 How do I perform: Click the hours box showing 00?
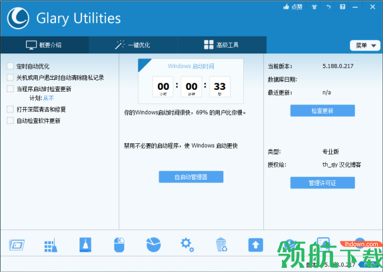(x=163, y=87)
